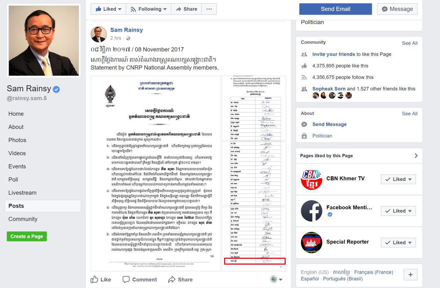Viewport: 440px width, 288px height.
Task: Expand Pages liked by this Page chevron
Action: [416, 156]
